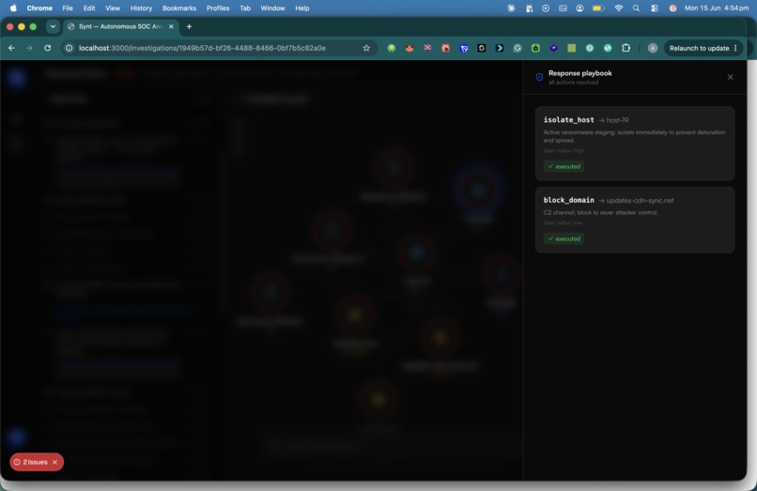Image resolution: width=757 pixels, height=491 pixels.
Task: Open the UK flag extension
Action: 427,48
